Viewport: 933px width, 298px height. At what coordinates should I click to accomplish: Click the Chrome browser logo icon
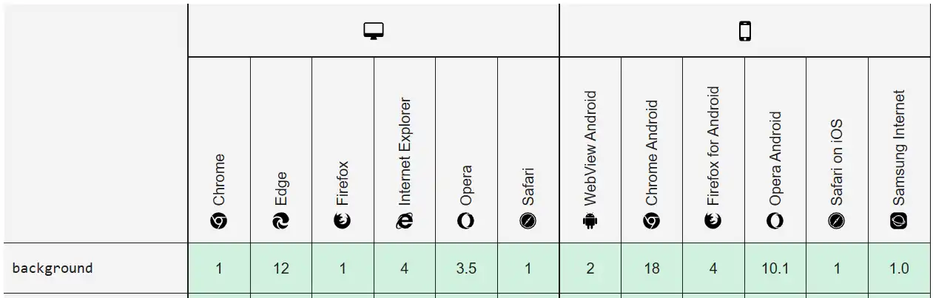(219, 220)
